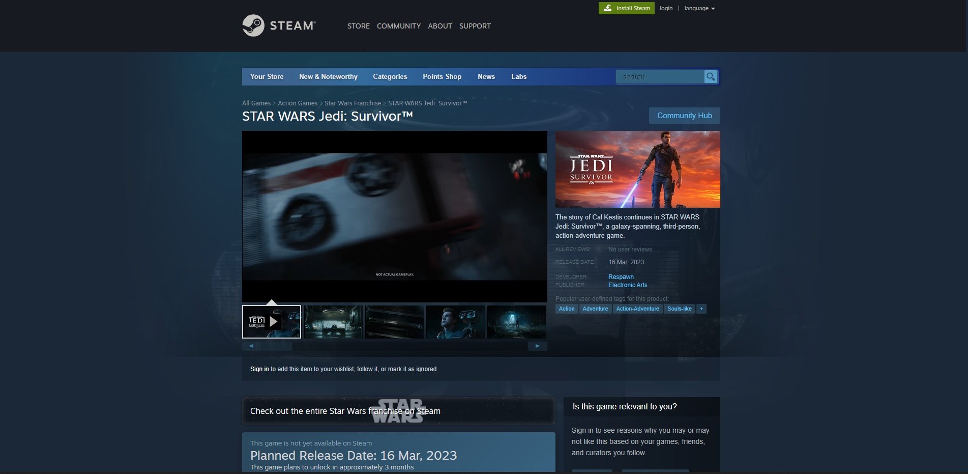This screenshot has width=968, height=474.
Task: Click the Souls-like tag
Action: [x=680, y=309]
